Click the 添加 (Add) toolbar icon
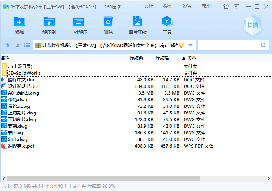The width and height of the screenshot is (272, 191). [20, 22]
